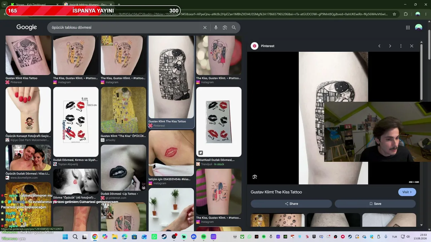Open a new Chrome tab
431x242 pixels.
pos(119,5)
